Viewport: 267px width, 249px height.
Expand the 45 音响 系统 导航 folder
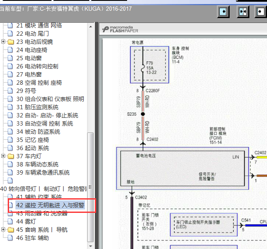[x=3, y=229]
